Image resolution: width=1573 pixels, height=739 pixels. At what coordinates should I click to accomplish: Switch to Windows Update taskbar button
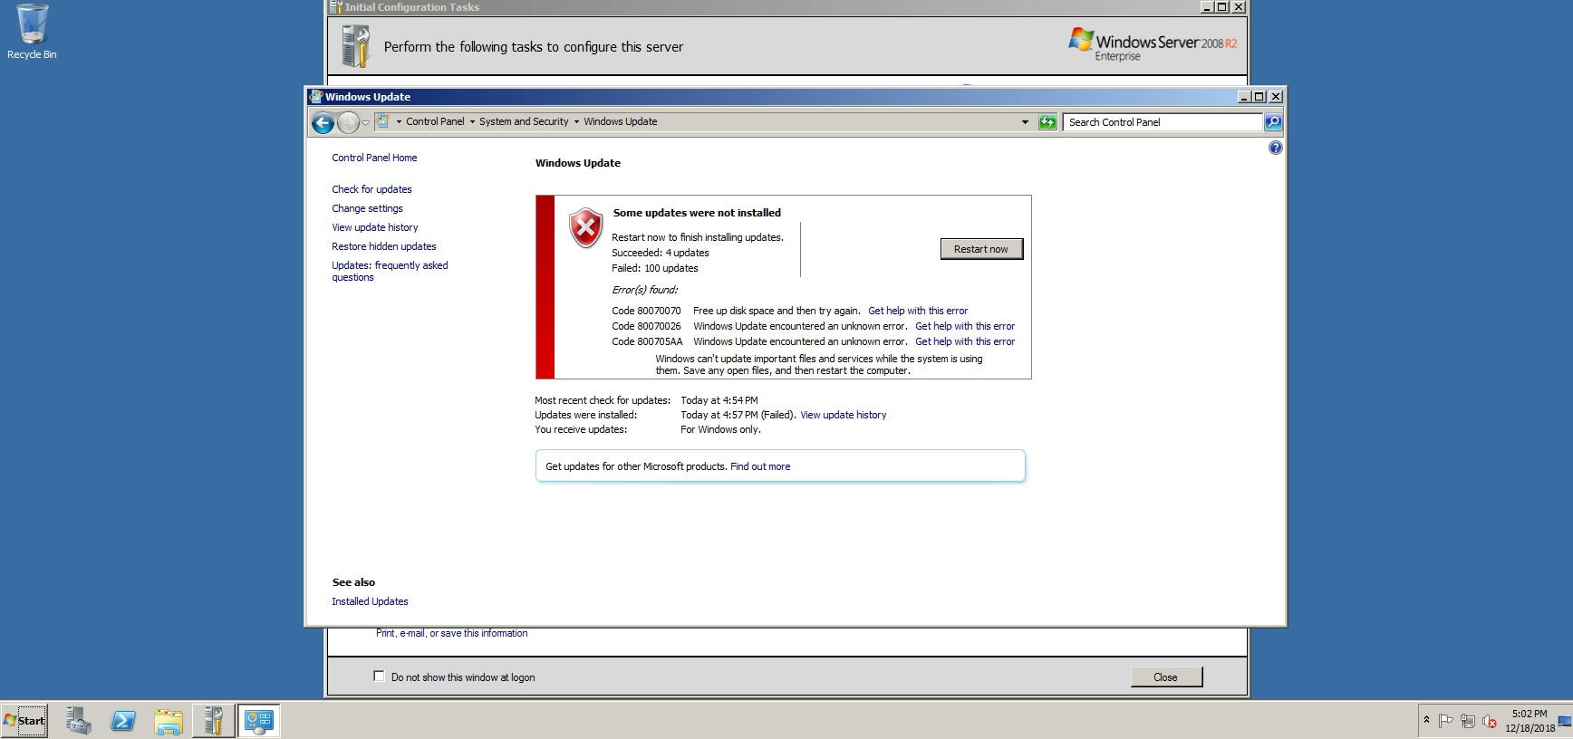pyautogui.click(x=258, y=721)
